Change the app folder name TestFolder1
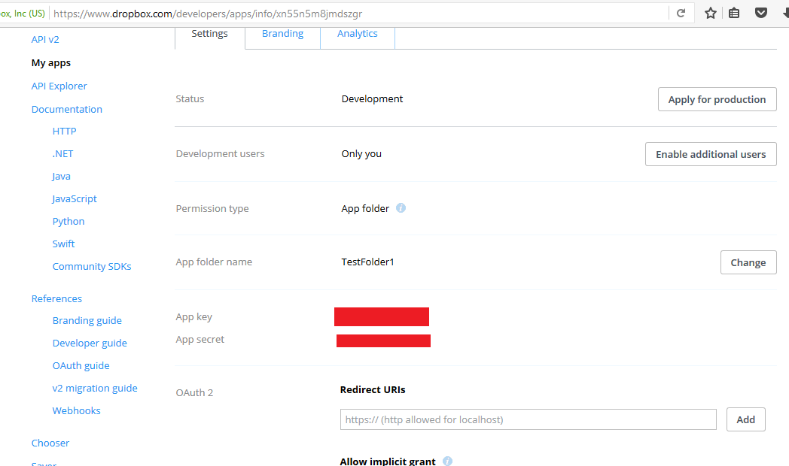The image size is (789, 466). coord(748,262)
